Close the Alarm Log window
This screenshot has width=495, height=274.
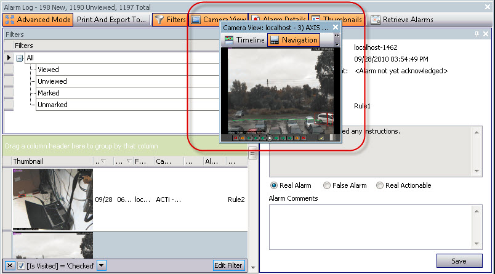(x=488, y=7)
